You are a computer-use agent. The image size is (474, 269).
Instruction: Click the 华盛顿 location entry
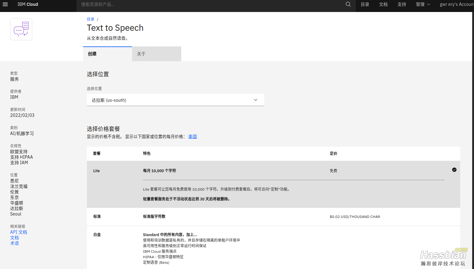(x=17, y=203)
